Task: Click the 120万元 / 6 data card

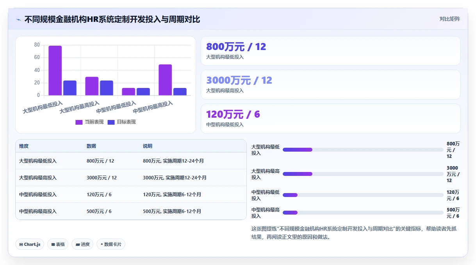Action: pyautogui.click(x=330, y=118)
